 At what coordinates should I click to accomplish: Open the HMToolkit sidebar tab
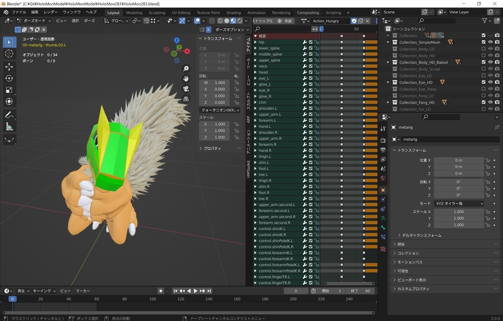pyautogui.click(x=248, y=169)
